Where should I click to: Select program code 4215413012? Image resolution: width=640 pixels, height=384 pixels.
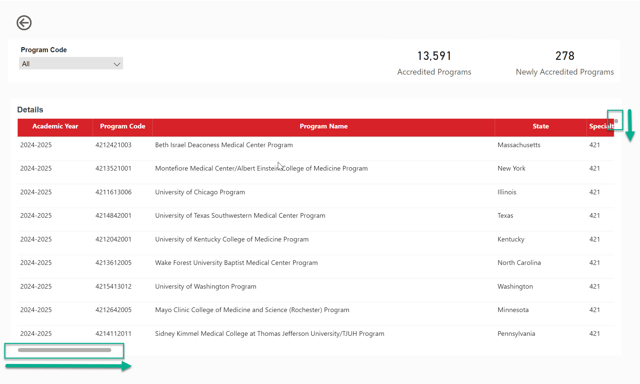pyautogui.click(x=113, y=286)
